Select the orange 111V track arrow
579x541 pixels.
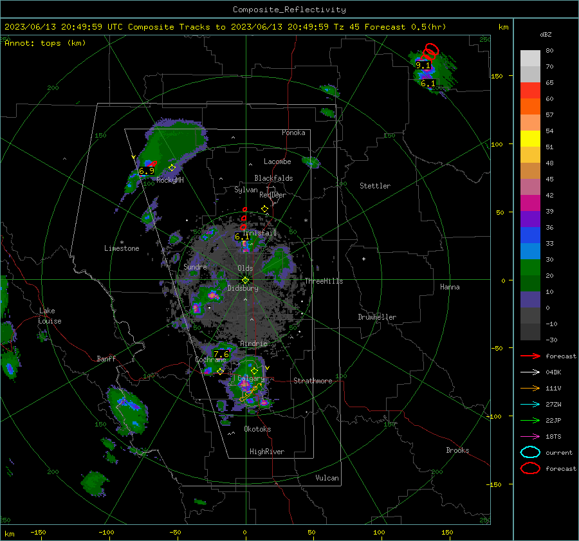click(x=530, y=388)
